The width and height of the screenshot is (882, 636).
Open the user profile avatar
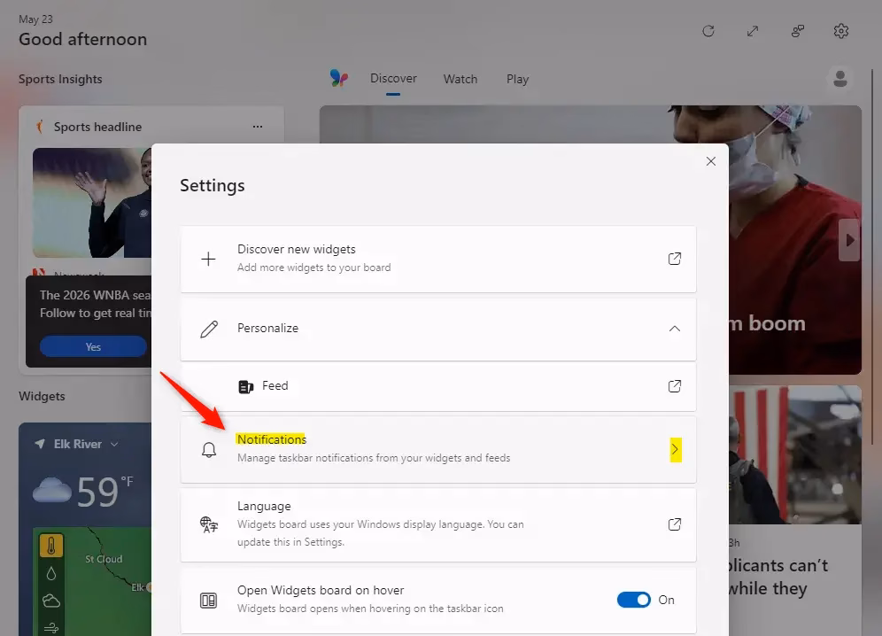click(840, 78)
